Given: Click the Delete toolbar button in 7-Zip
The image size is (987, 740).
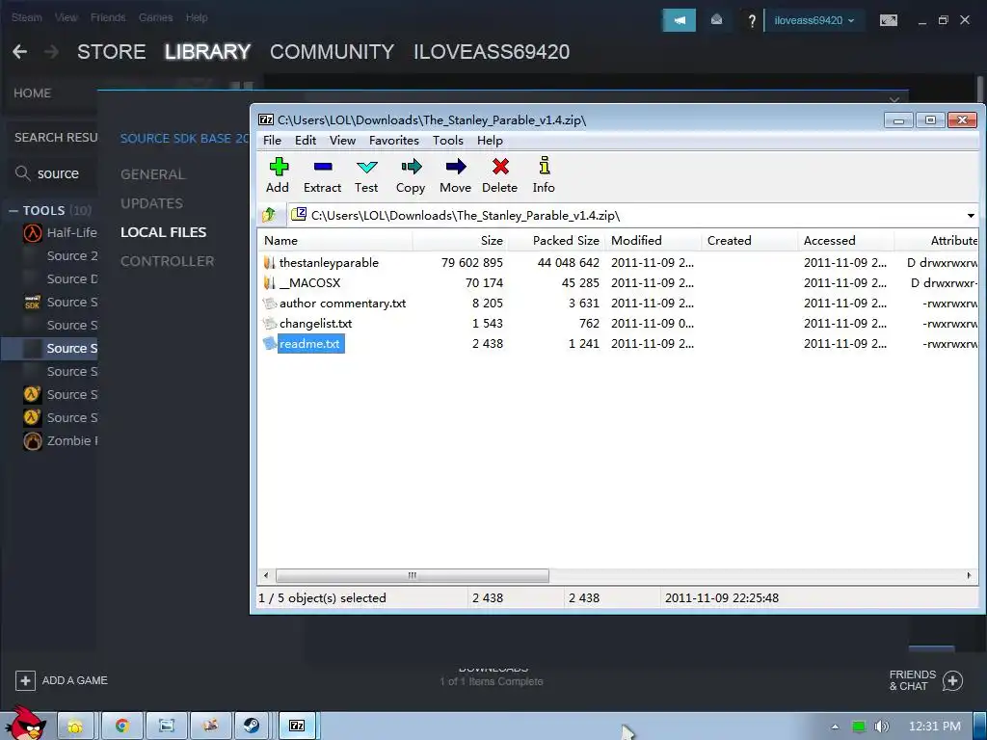Looking at the screenshot, I should coord(500,175).
